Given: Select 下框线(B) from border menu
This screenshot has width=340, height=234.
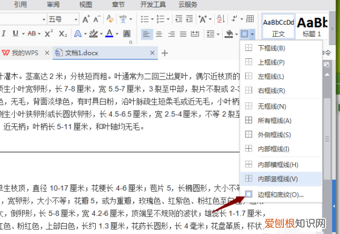Looking at the screenshot, I should pyautogui.click(x=281, y=48).
